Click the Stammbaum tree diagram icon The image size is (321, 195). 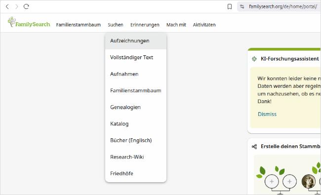click(x=254, y=147)
